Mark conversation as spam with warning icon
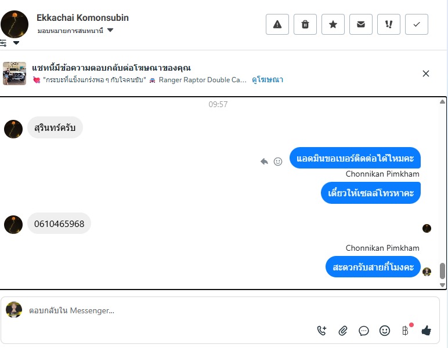Image resolution: width=448 pixels, height=348 pixels. (x=277, y=24)
